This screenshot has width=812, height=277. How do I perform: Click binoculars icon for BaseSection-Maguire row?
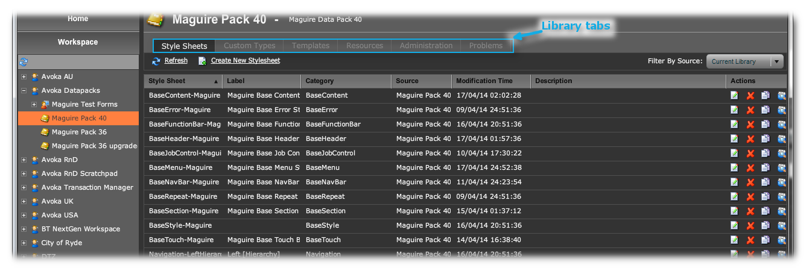(x=781, y=211)
